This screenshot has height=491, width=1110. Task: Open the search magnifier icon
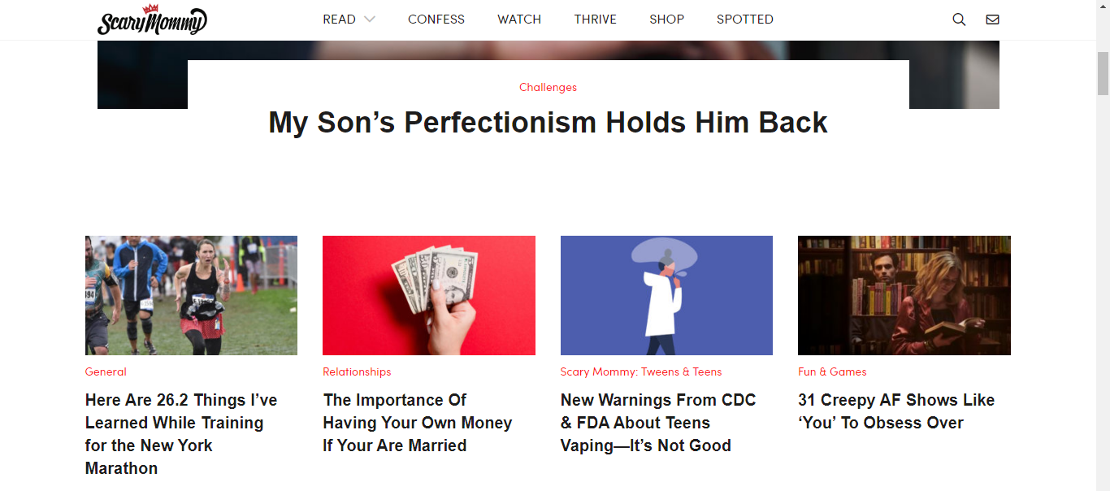coord(959,20)
